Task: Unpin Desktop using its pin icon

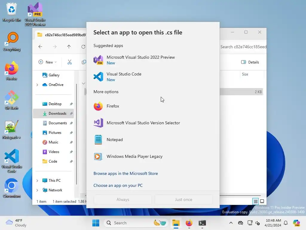Action: [71, 104]
